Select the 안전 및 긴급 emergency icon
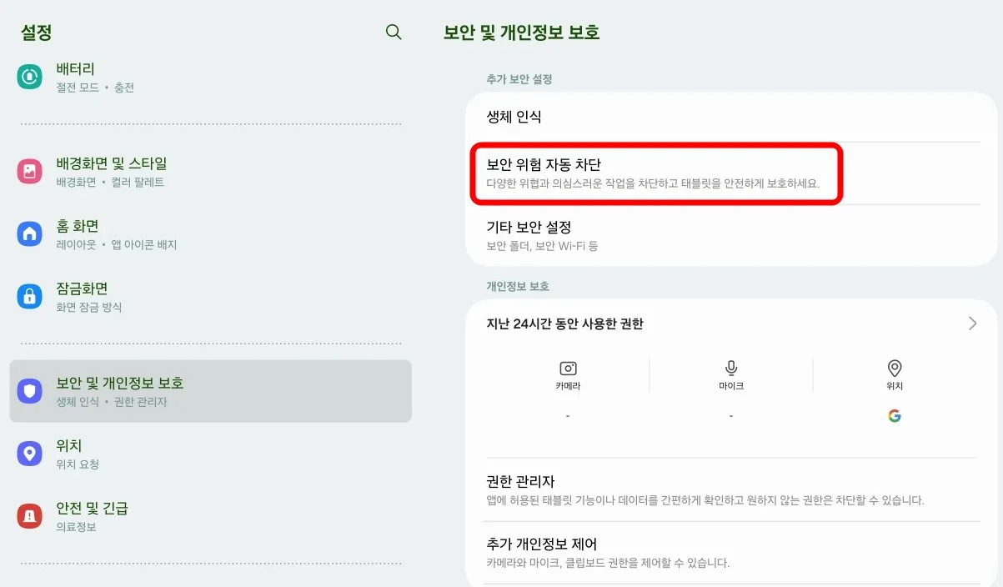 click(x=29, y=515)
